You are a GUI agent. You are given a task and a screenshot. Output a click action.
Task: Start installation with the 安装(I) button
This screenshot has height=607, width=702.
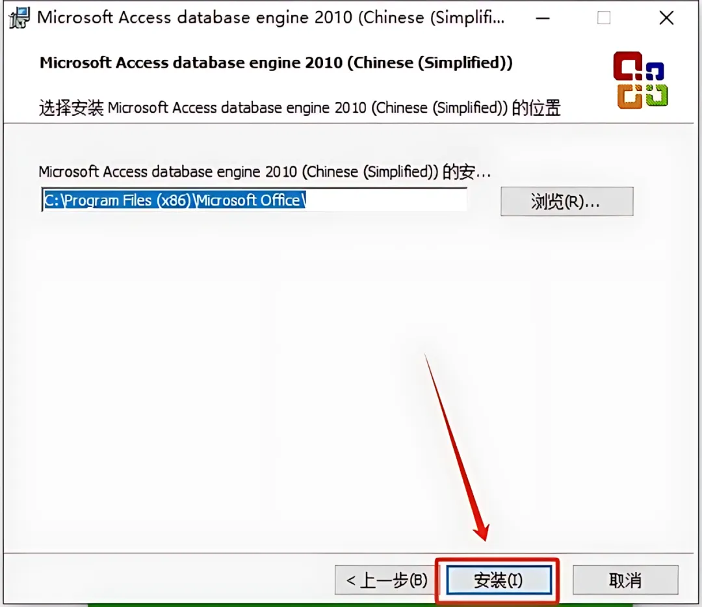coord(499,580)
